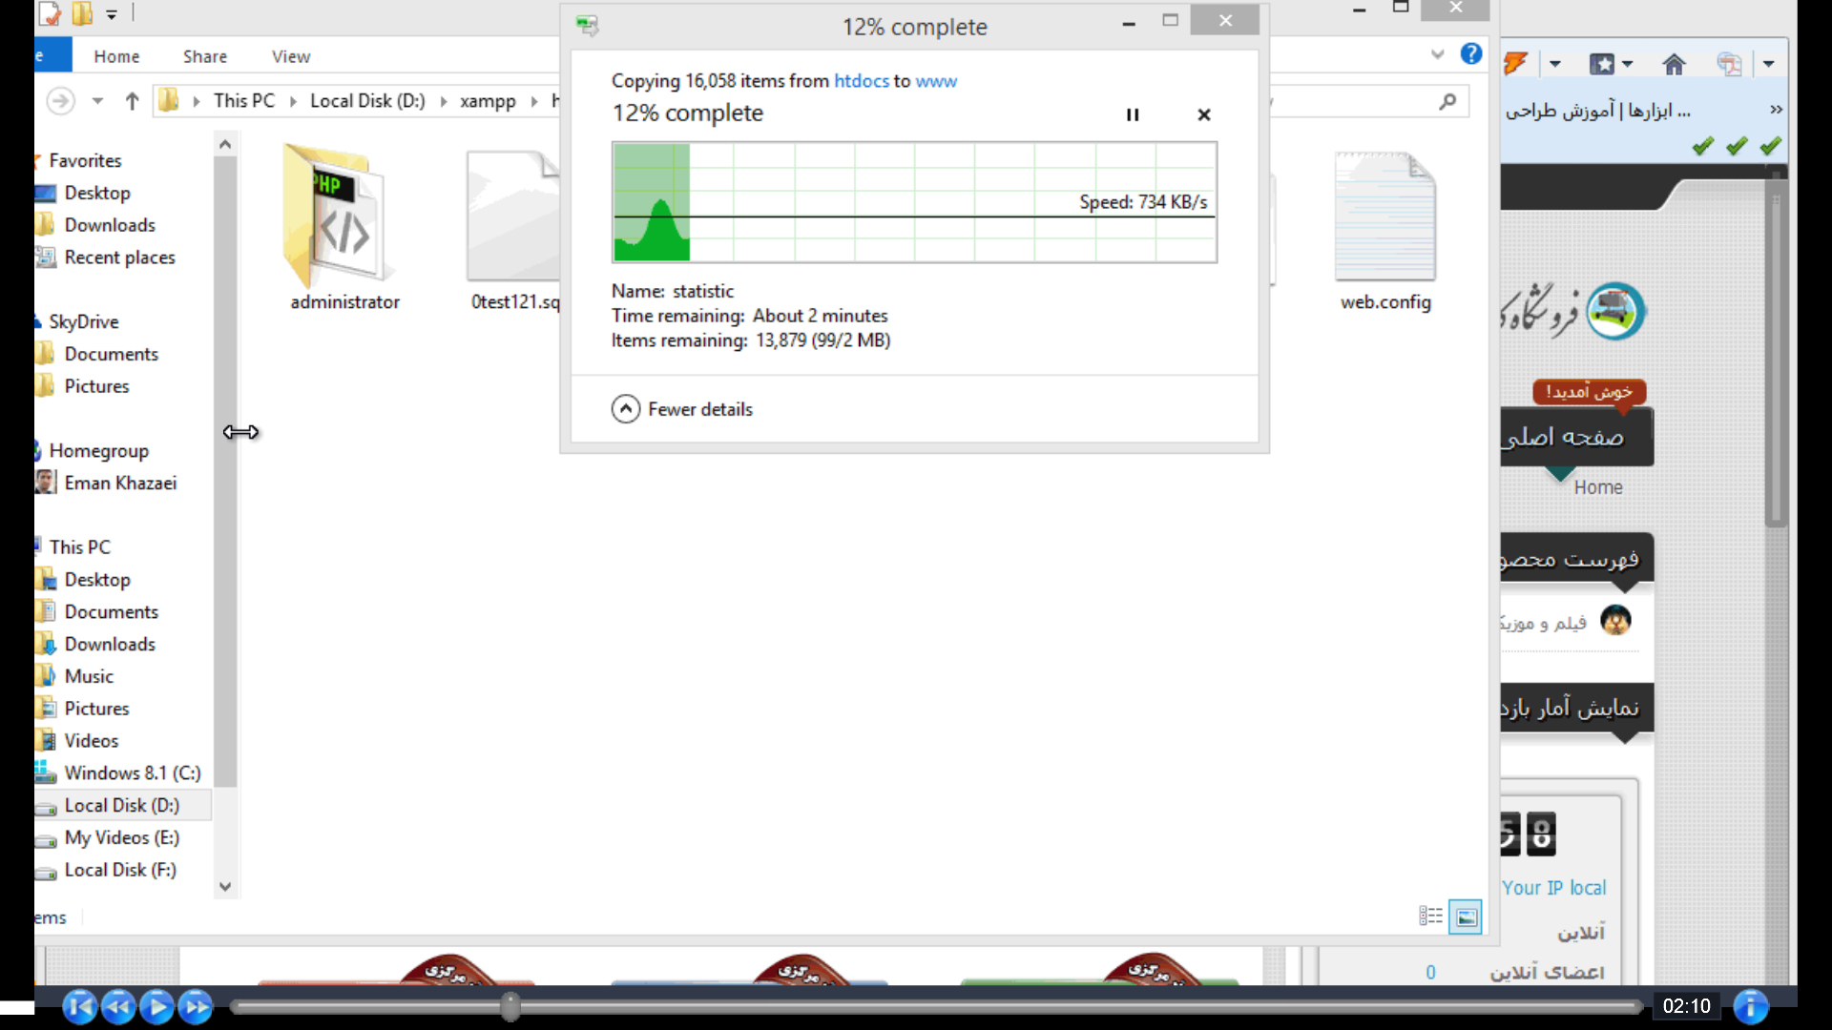Click the www destination link in dialog
The height and width of the screenshot is (1030, 1832).
[x=936, y=79]
